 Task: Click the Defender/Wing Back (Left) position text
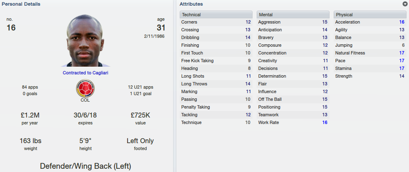tap(85, 166)
